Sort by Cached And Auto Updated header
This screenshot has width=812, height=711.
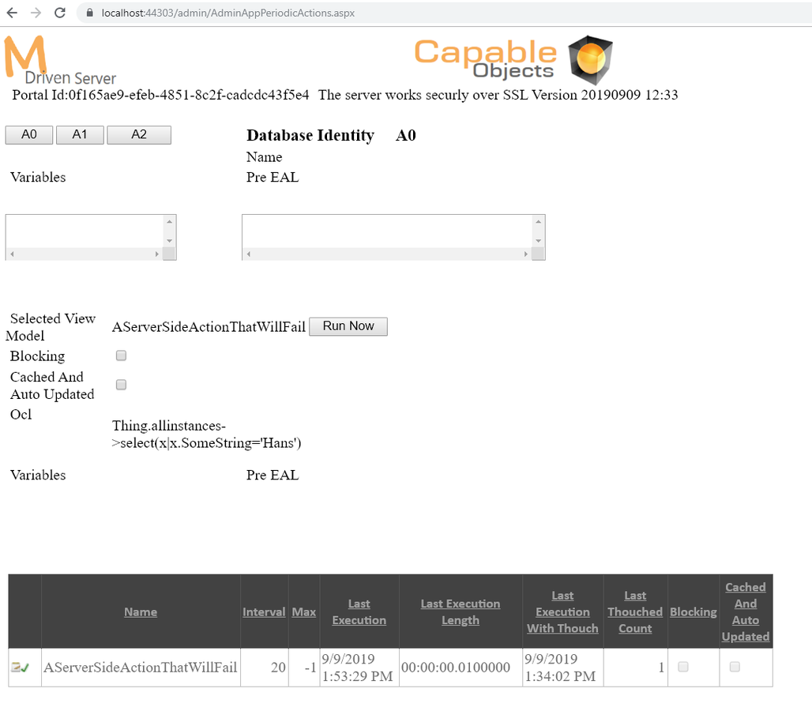(745, 611)
